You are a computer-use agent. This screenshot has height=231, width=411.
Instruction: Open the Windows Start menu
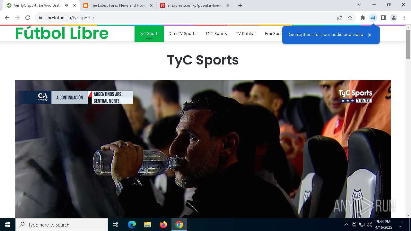(8, 225)
